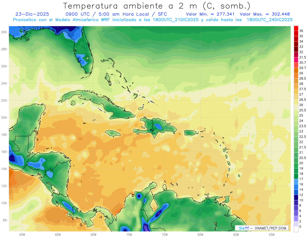
Task: Click the bright red top swatch of the legend
Action: click(296, 28)
